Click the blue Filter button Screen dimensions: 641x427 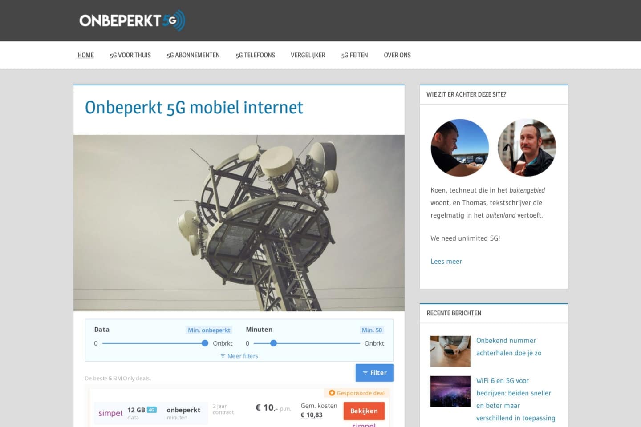(x=374, y=373)
